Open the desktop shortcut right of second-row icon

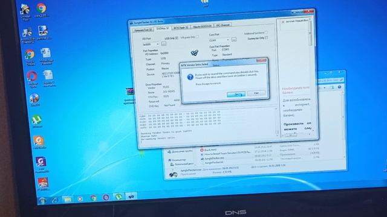[44, 33]
